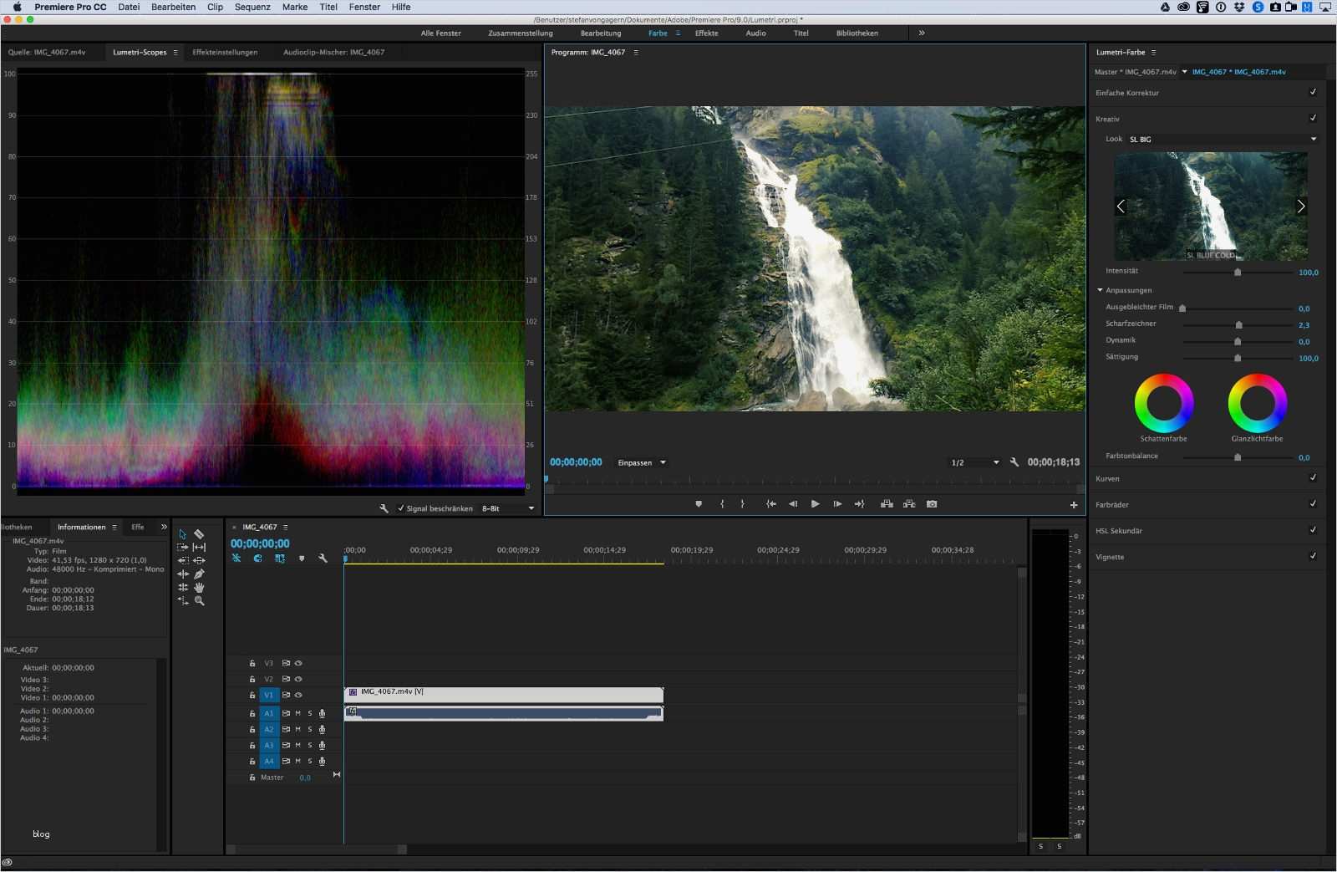Select the Razor tool
The image size is (1337, 872).
click(x=199, y=533)
